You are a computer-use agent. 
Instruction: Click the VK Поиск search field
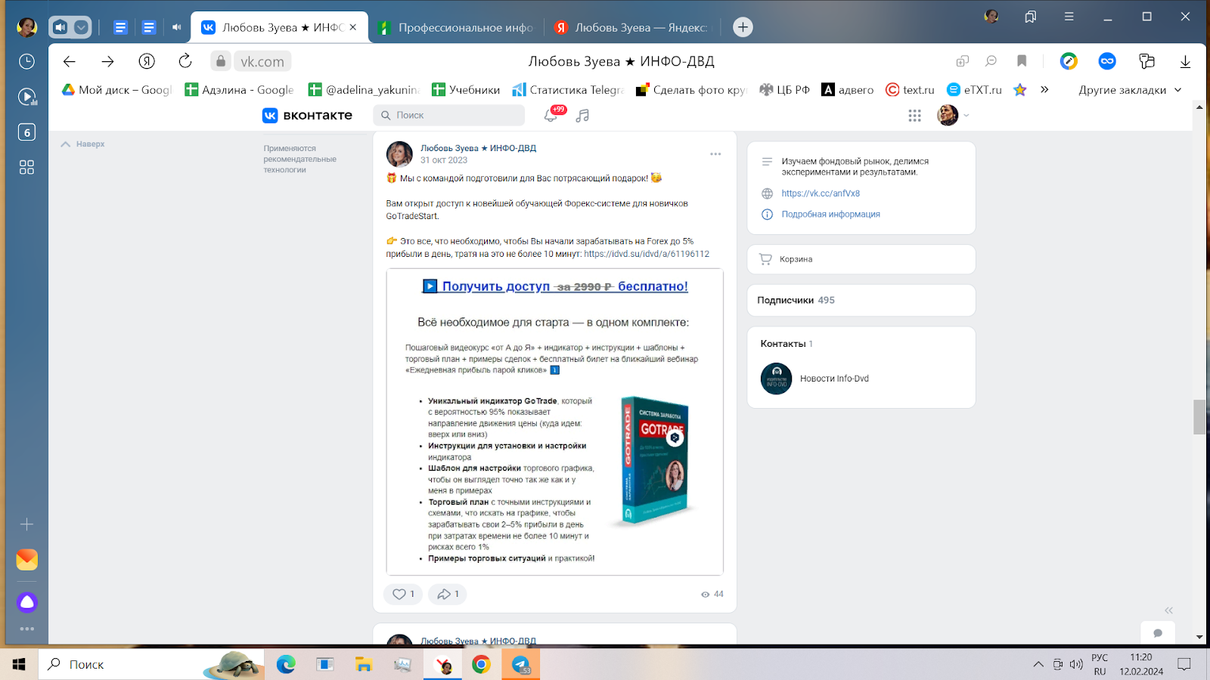[448, 115]
